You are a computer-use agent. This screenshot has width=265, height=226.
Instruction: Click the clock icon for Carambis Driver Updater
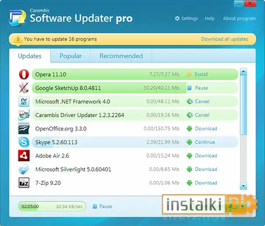[x=190, y=115]
